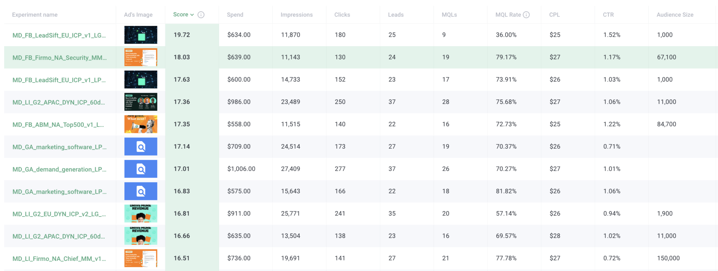The height and width of the screenshot is (271, 718).
Task: Click the blue magnifier ad icon for MD_GA_marketing_software
Action: click(141, 147)
